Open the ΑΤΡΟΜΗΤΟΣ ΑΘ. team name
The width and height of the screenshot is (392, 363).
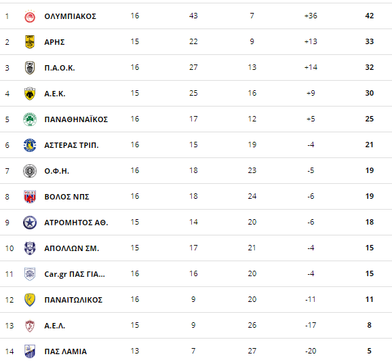[x=76, y=223]
